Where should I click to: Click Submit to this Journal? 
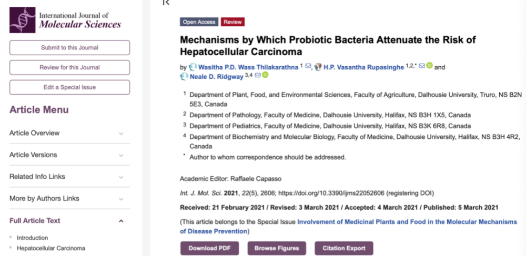pyautogui.click(x=69, y=48)
